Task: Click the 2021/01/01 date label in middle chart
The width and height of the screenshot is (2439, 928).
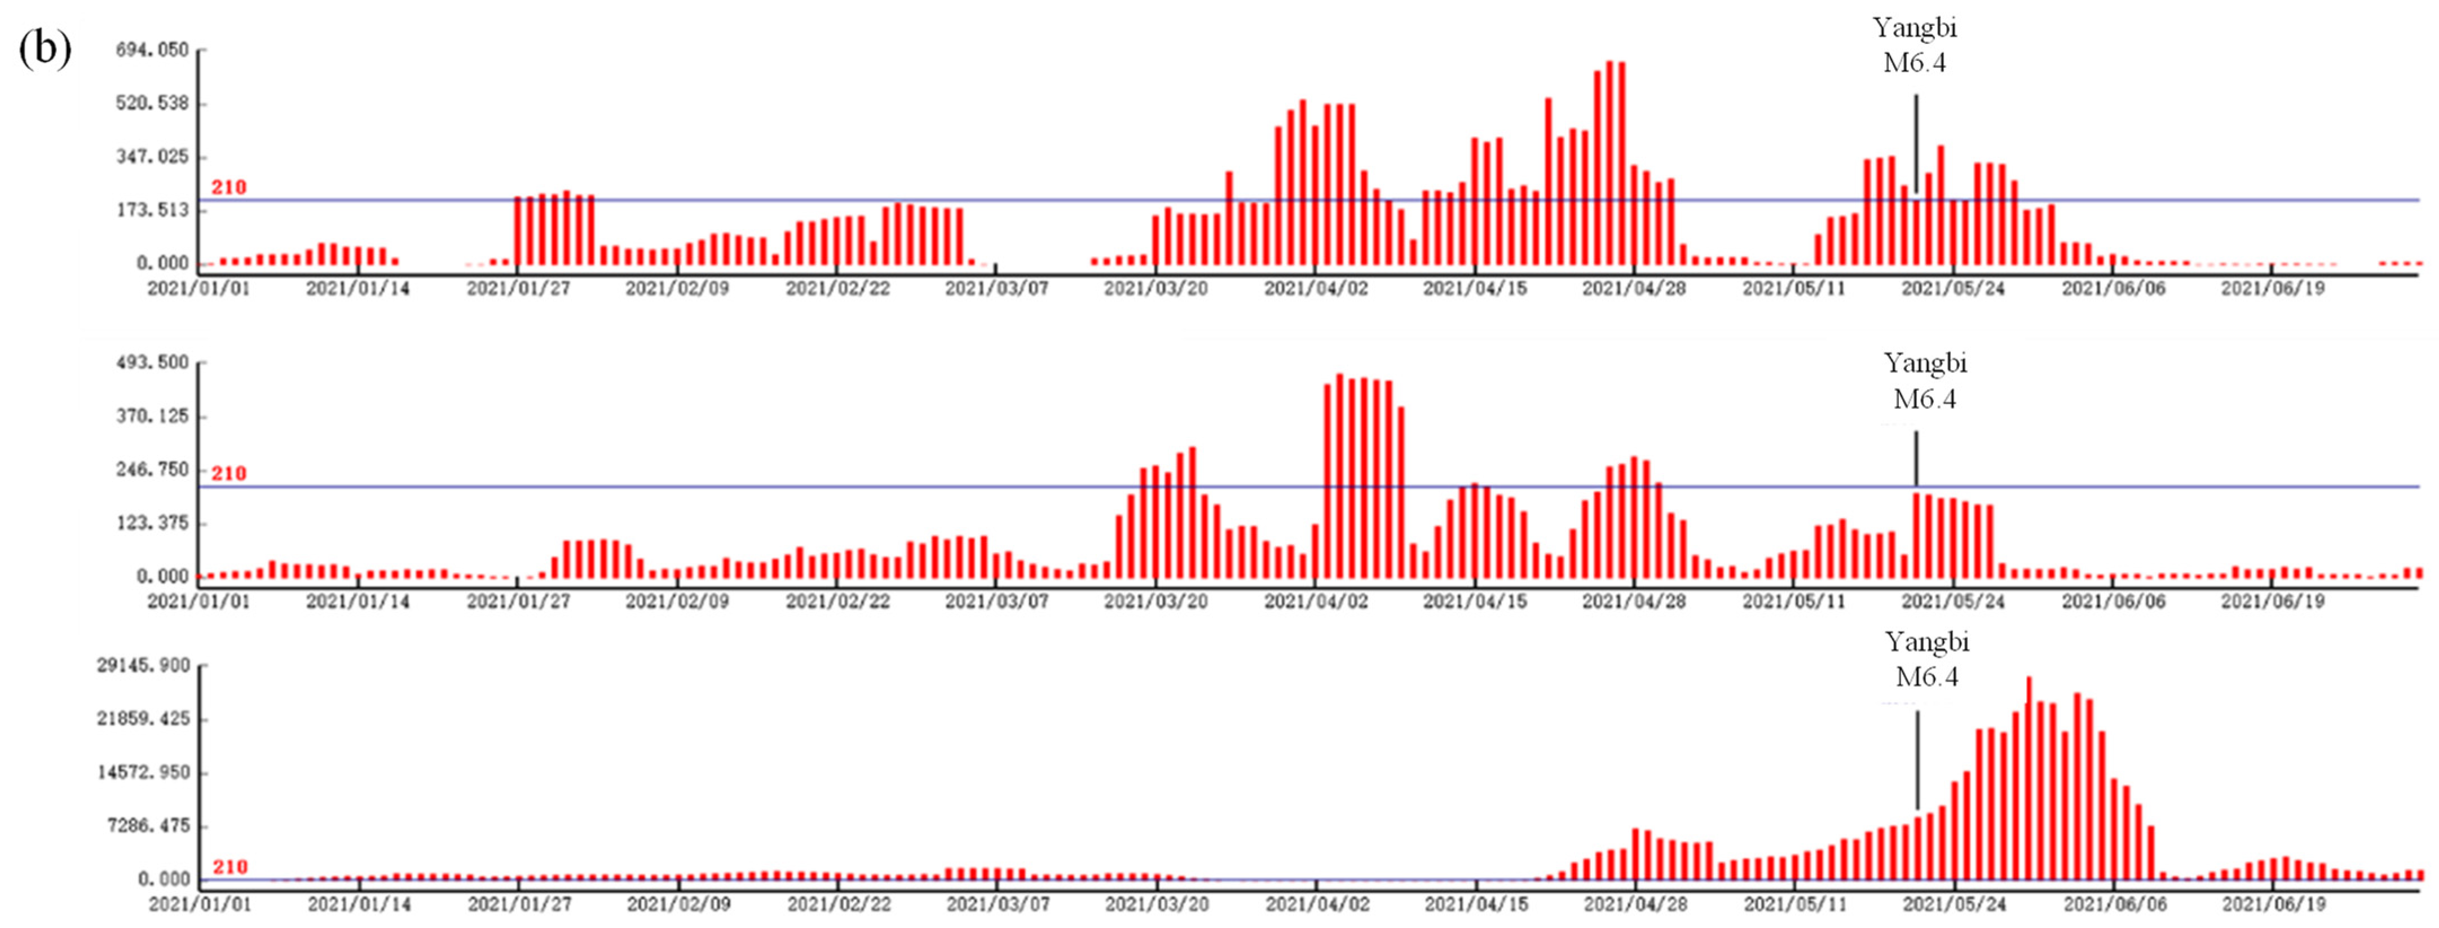Action: 199,600
